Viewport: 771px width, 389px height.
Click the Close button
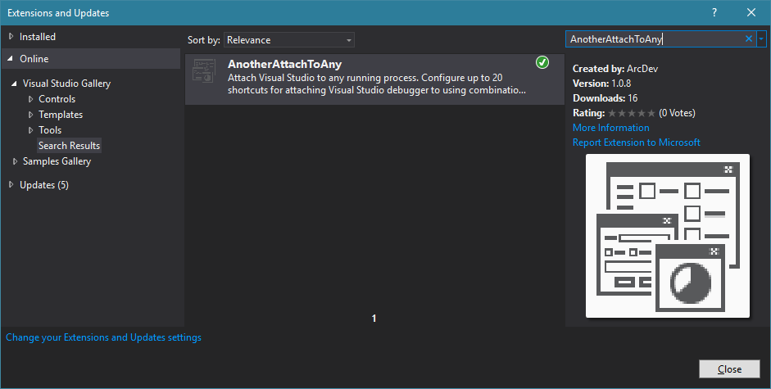pos(729,369)
